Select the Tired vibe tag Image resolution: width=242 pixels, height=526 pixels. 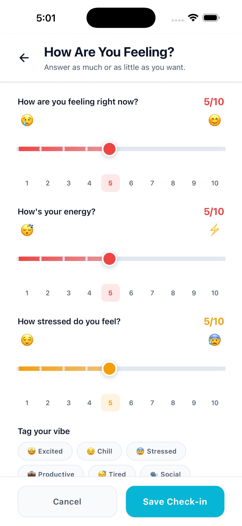[112, 472]
